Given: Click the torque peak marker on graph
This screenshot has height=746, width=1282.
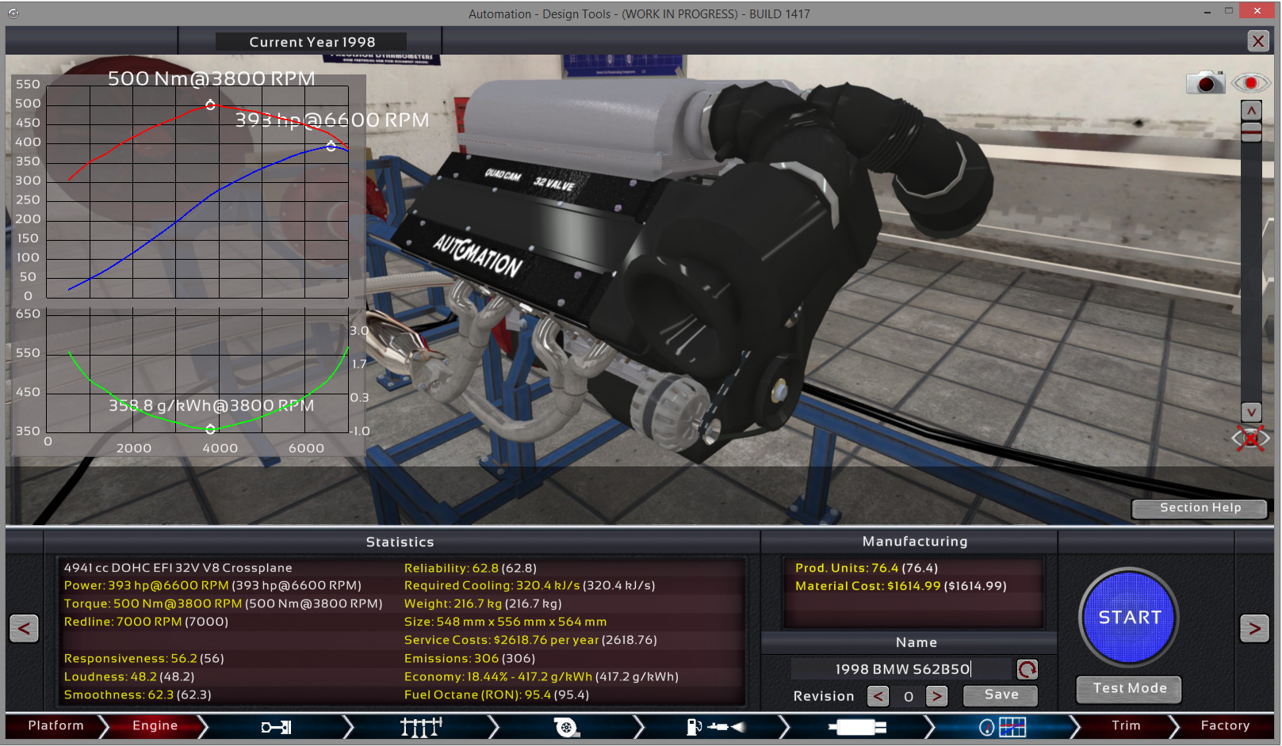Looking at the screenshot, I should [x=210, y=105].
